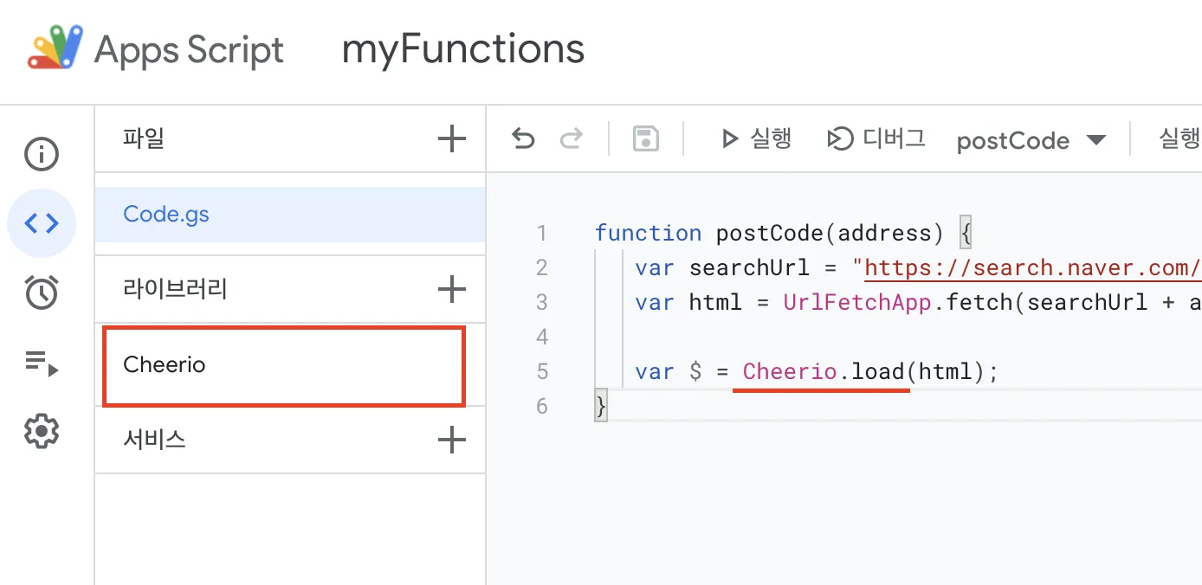The image size is (1202, 585).
Task: Select the code editor icon in sidebar
Action: (42, 223)
